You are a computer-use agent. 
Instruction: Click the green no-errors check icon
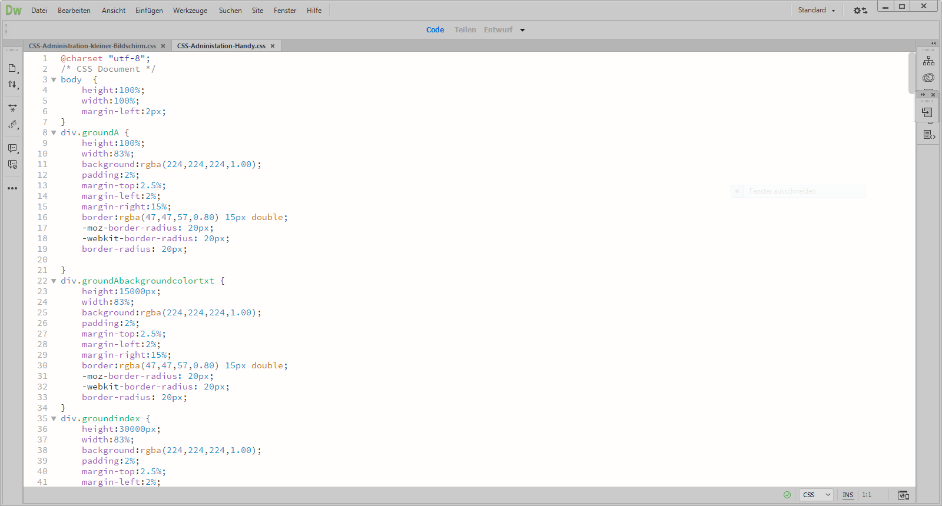(x=787, y=495)
